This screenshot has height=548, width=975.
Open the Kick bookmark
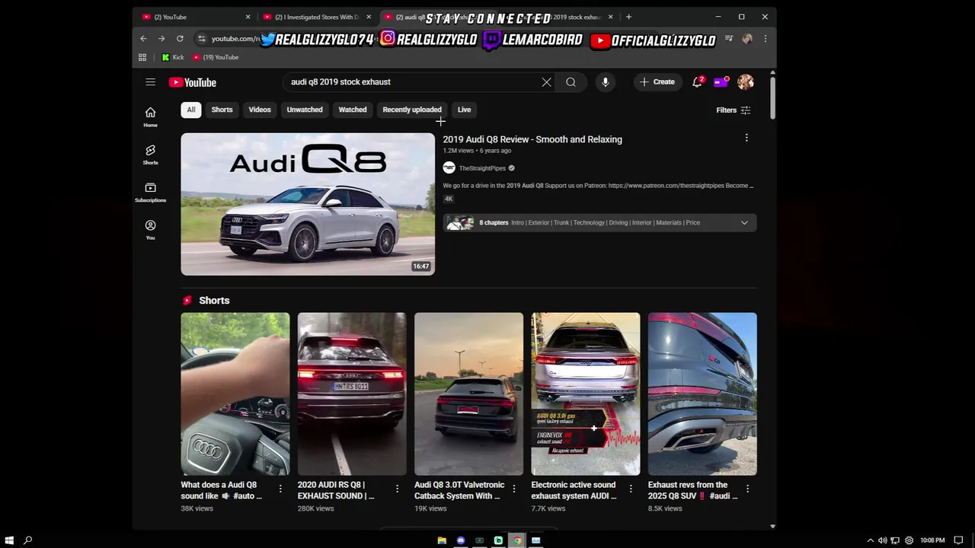coord(173,57)
